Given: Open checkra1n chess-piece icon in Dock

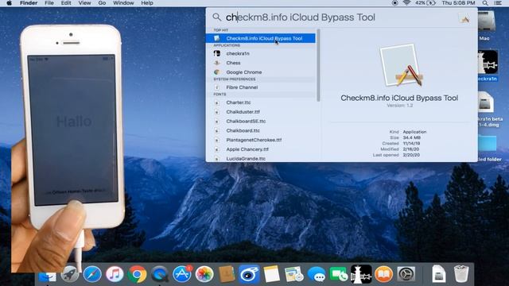Looking at the screenshot, I should point(361,274).
